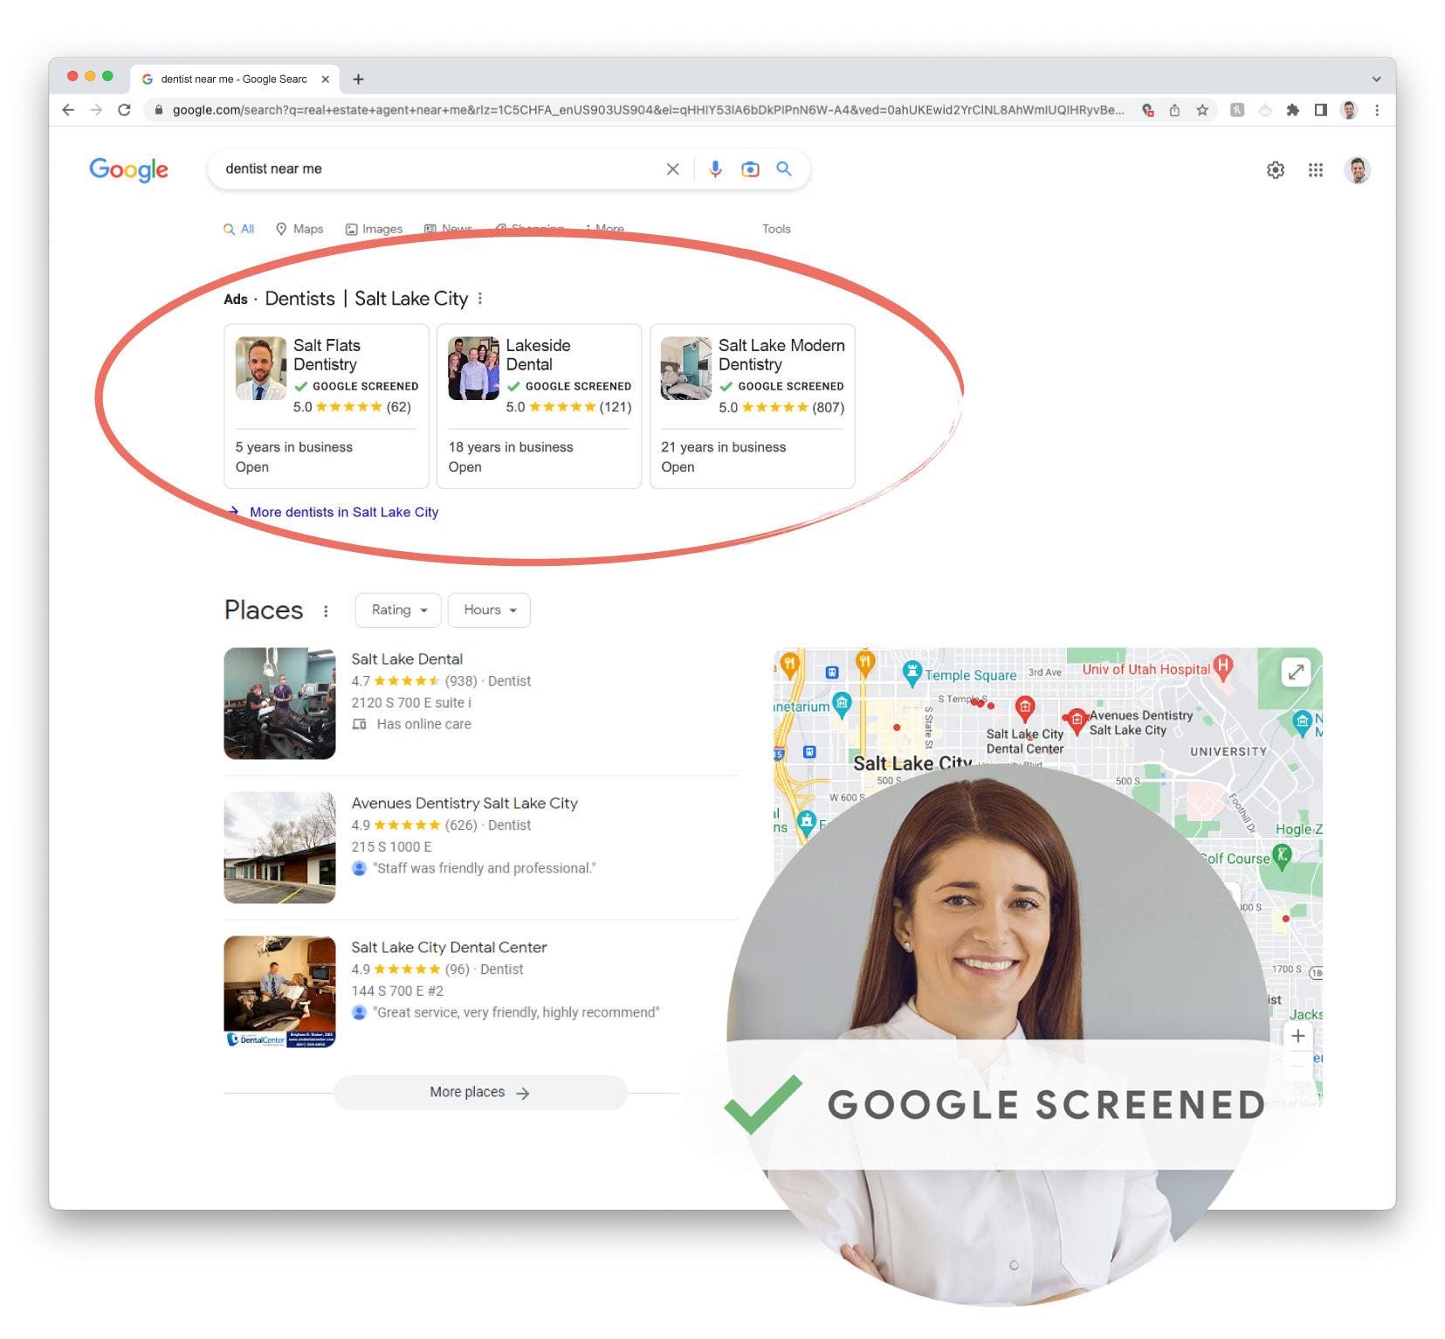Expand the map with the fullscreen arrow icon
The width and height of the screenshot is (1445, 1339).
tap(1296, 672)
